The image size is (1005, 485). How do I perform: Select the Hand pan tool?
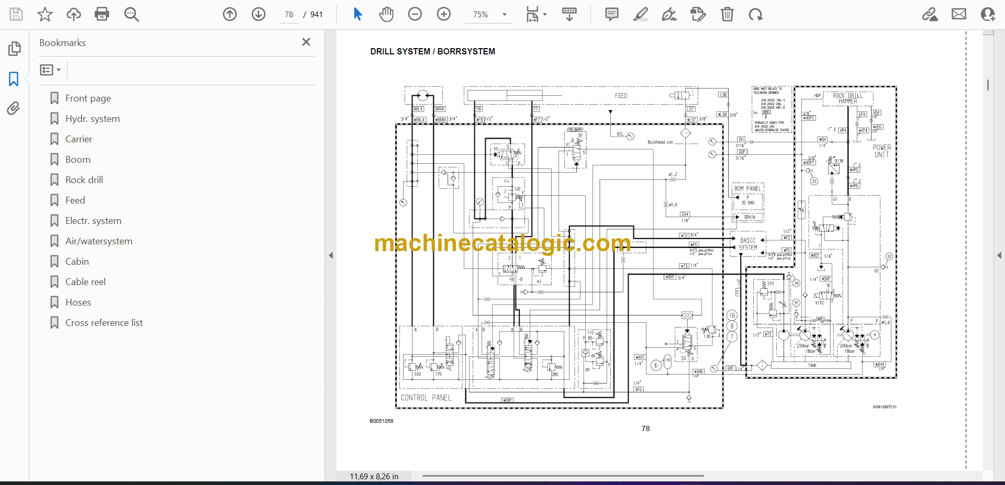coord(386,14)
